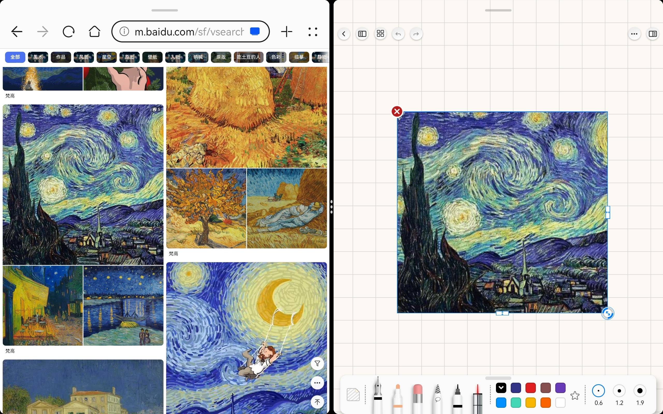Open the browser home page
The width and height of the screenshot is (663, 414).
(95, 32)
